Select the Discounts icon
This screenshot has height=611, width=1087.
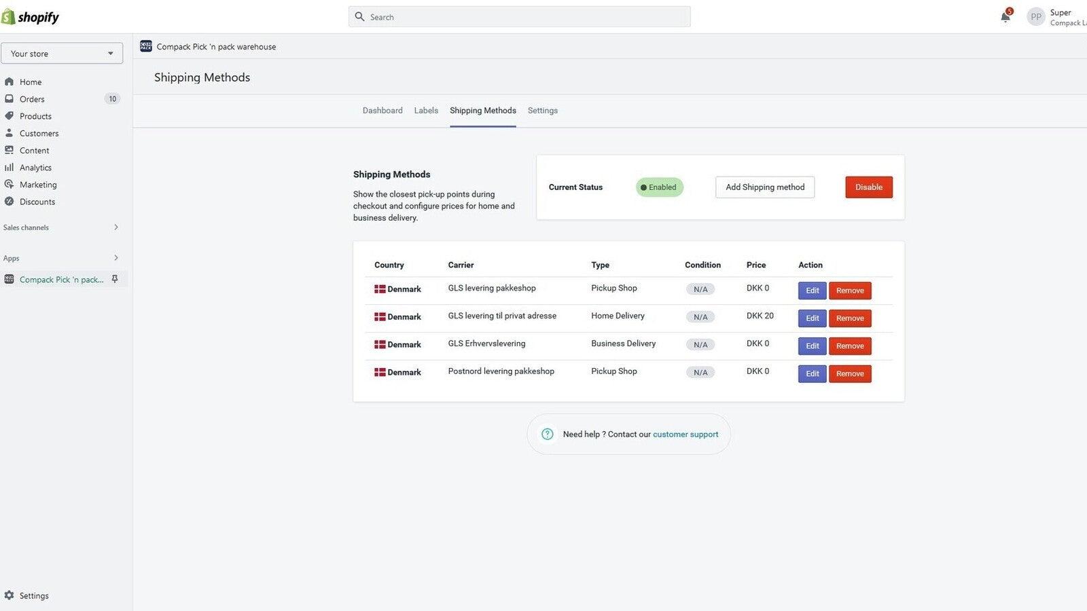(9, 201)
